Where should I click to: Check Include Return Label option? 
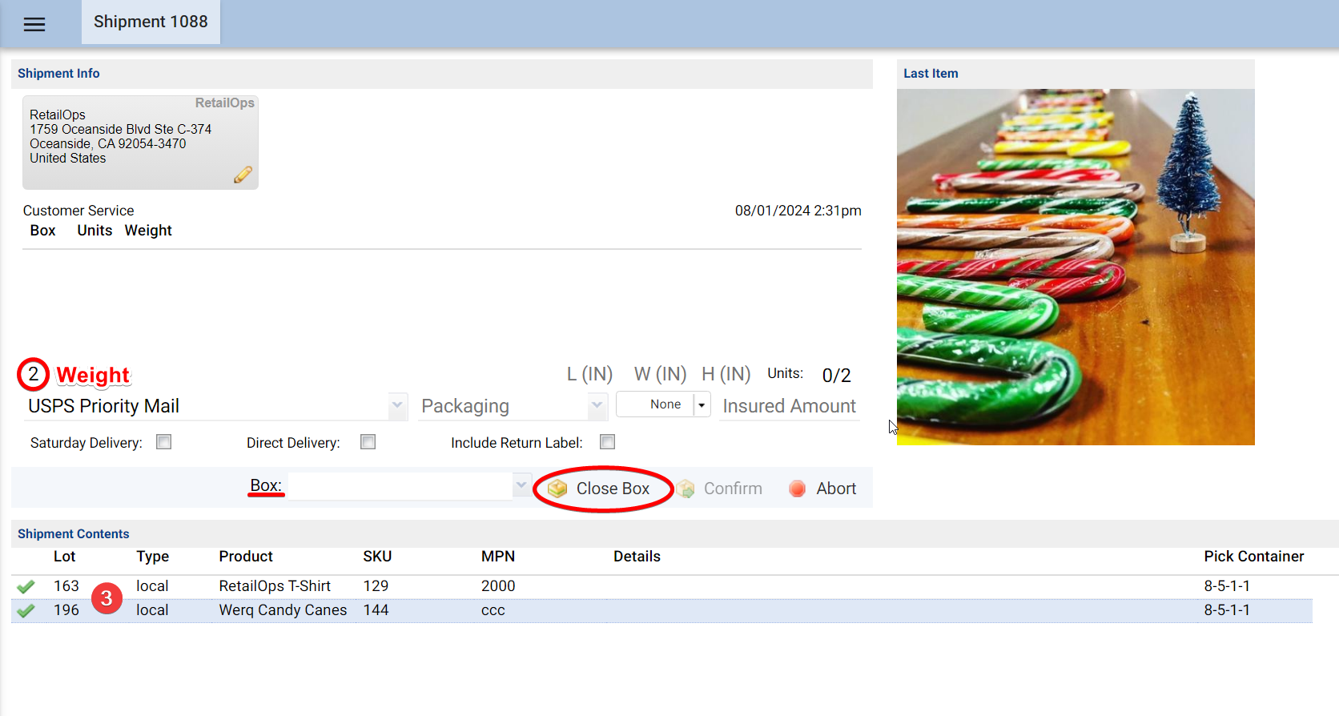608,442
